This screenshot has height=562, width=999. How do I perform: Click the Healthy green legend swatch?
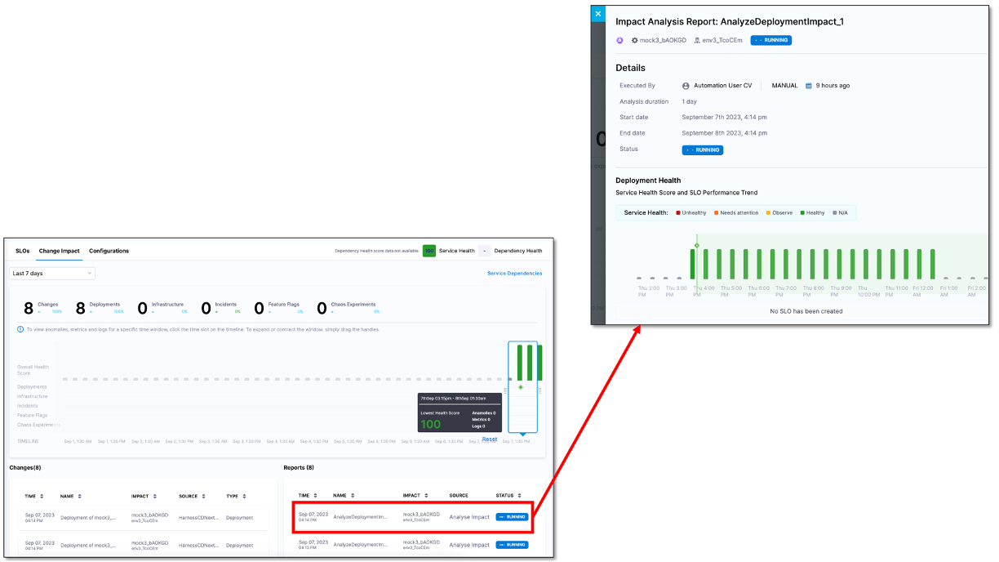click(802, 213)
